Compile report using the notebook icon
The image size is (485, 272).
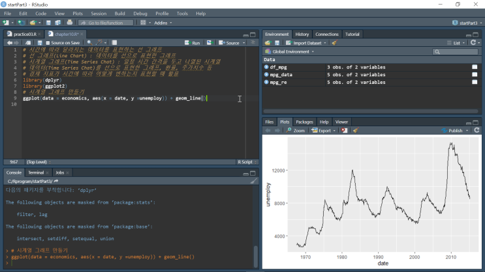(114, 42)
